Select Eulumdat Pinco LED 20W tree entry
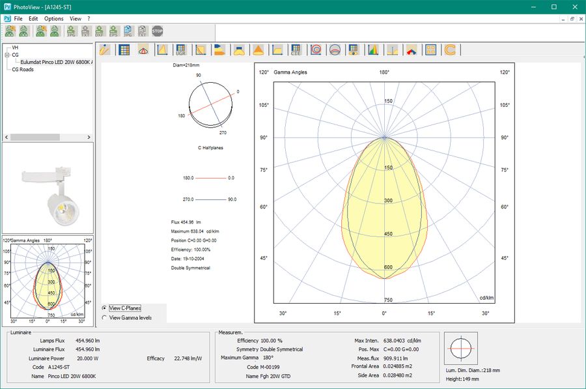Image resolution: width=586 pixels, height=389 pixels. (57, 62)
